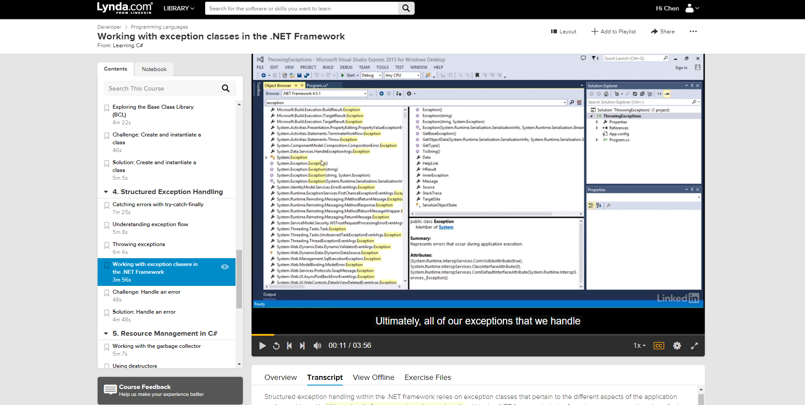The image size is (805, 405).
Task: Switch to the Notebook tab
Action: point(154,69)
